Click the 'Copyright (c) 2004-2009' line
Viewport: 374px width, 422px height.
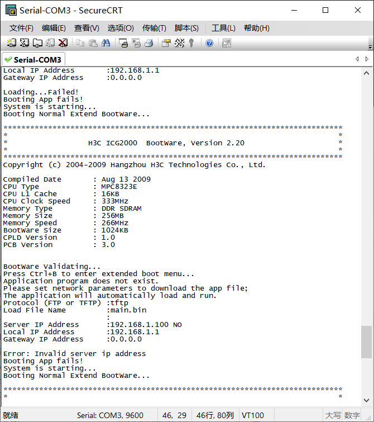[x=134, y=165]
